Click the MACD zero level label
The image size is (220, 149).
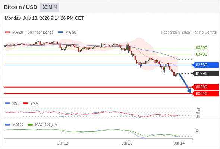click(x=197, y=130)
